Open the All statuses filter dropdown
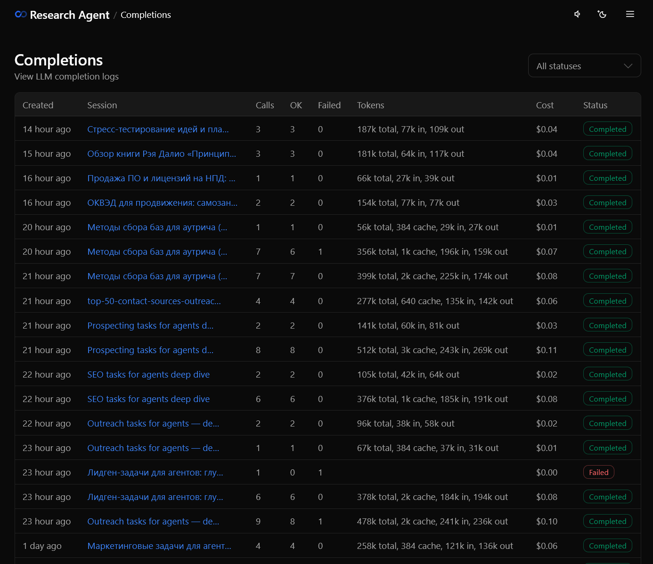 coord(584,66)
